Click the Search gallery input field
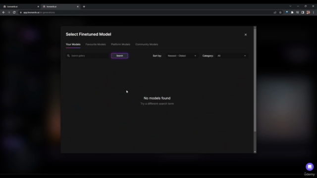Screen dimensions: 317x178 click(88, 56)
